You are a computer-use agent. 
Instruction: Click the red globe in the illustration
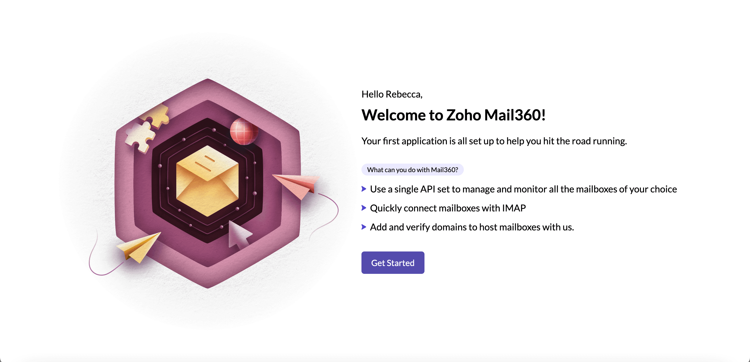click(x=244, y=131)
